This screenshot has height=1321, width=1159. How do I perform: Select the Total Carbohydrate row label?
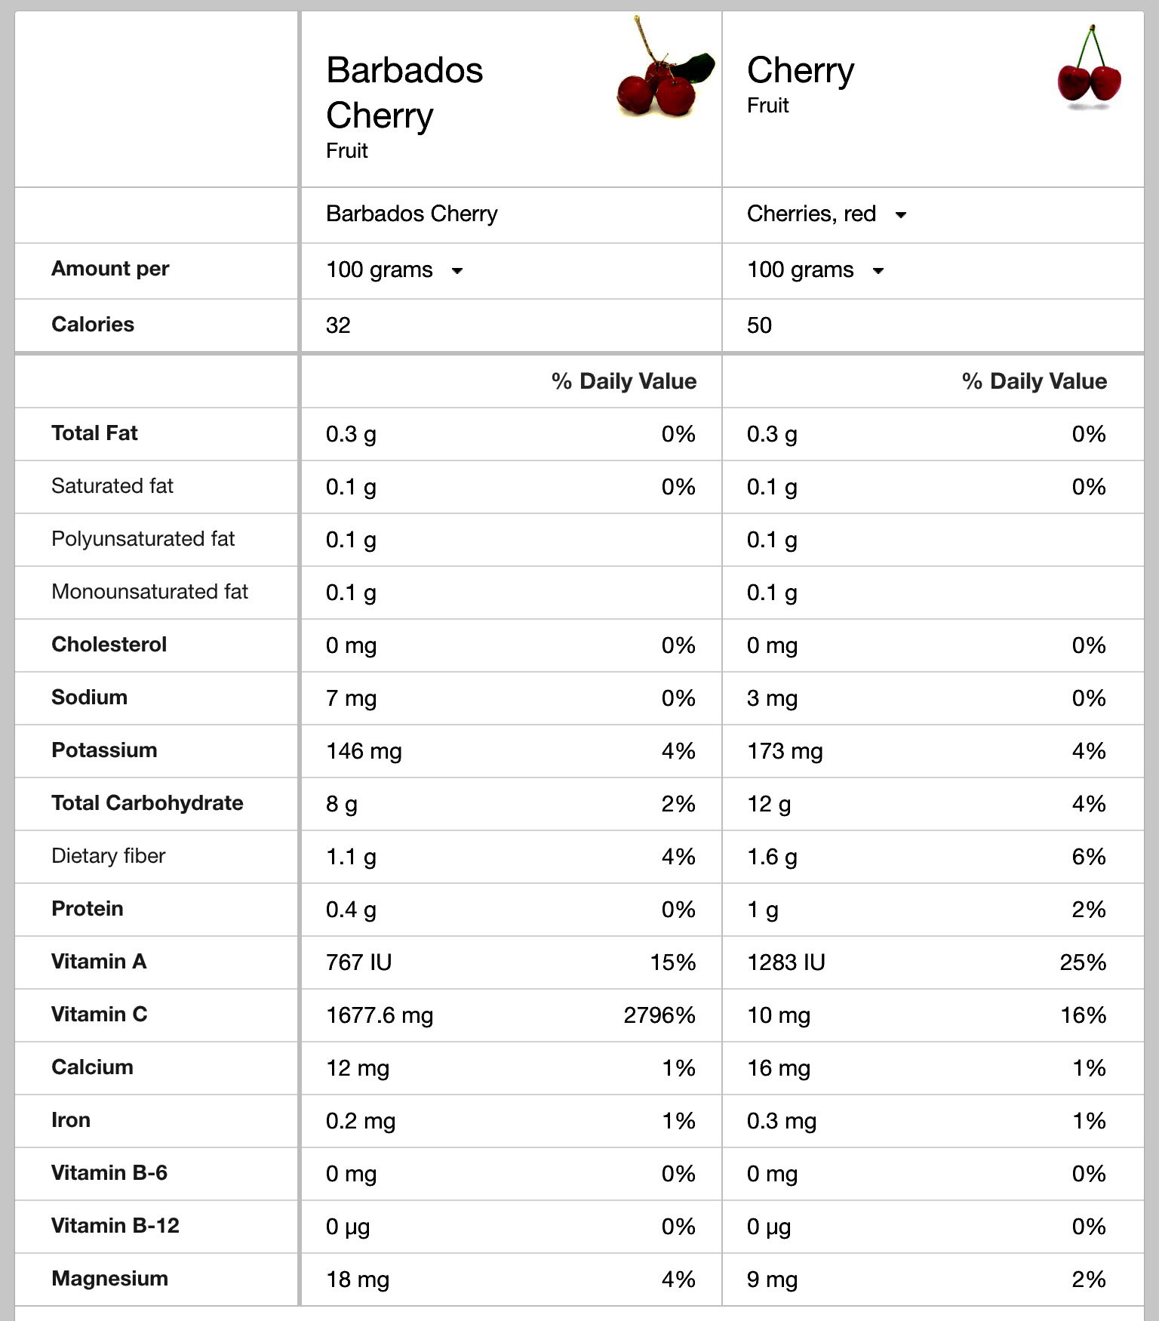[x=147, y=803]
